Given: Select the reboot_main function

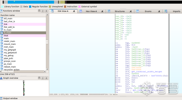Looking at the screenshot, I should (x=23, y=67).
